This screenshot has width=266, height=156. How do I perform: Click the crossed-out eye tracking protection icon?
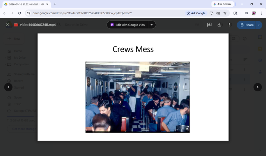pyautogui.click(x=218, y=13)
